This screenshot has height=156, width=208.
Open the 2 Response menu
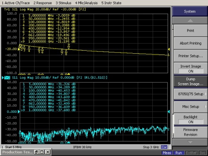point(42,3)
